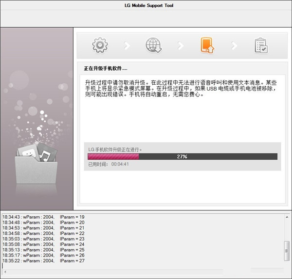Image resolution: width=292 pixels, height=279 pixels.
Task: Click the log scrollbar up arrow
Action: (287, 217)
